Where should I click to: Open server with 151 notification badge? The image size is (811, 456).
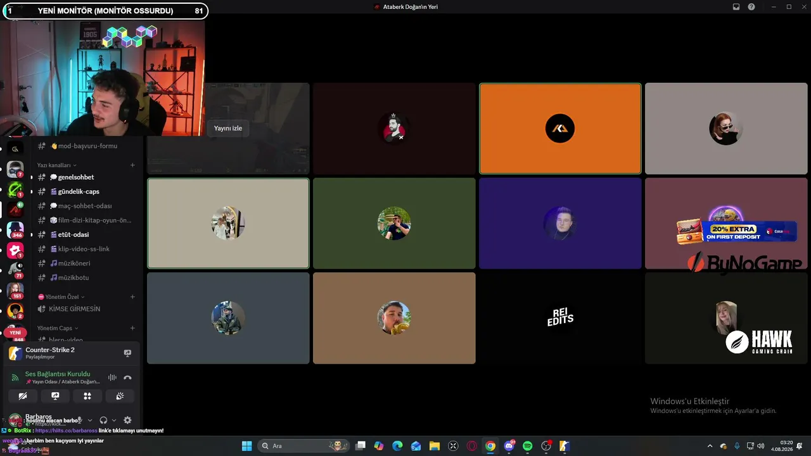pyautogui.click(x=15, y=291)
